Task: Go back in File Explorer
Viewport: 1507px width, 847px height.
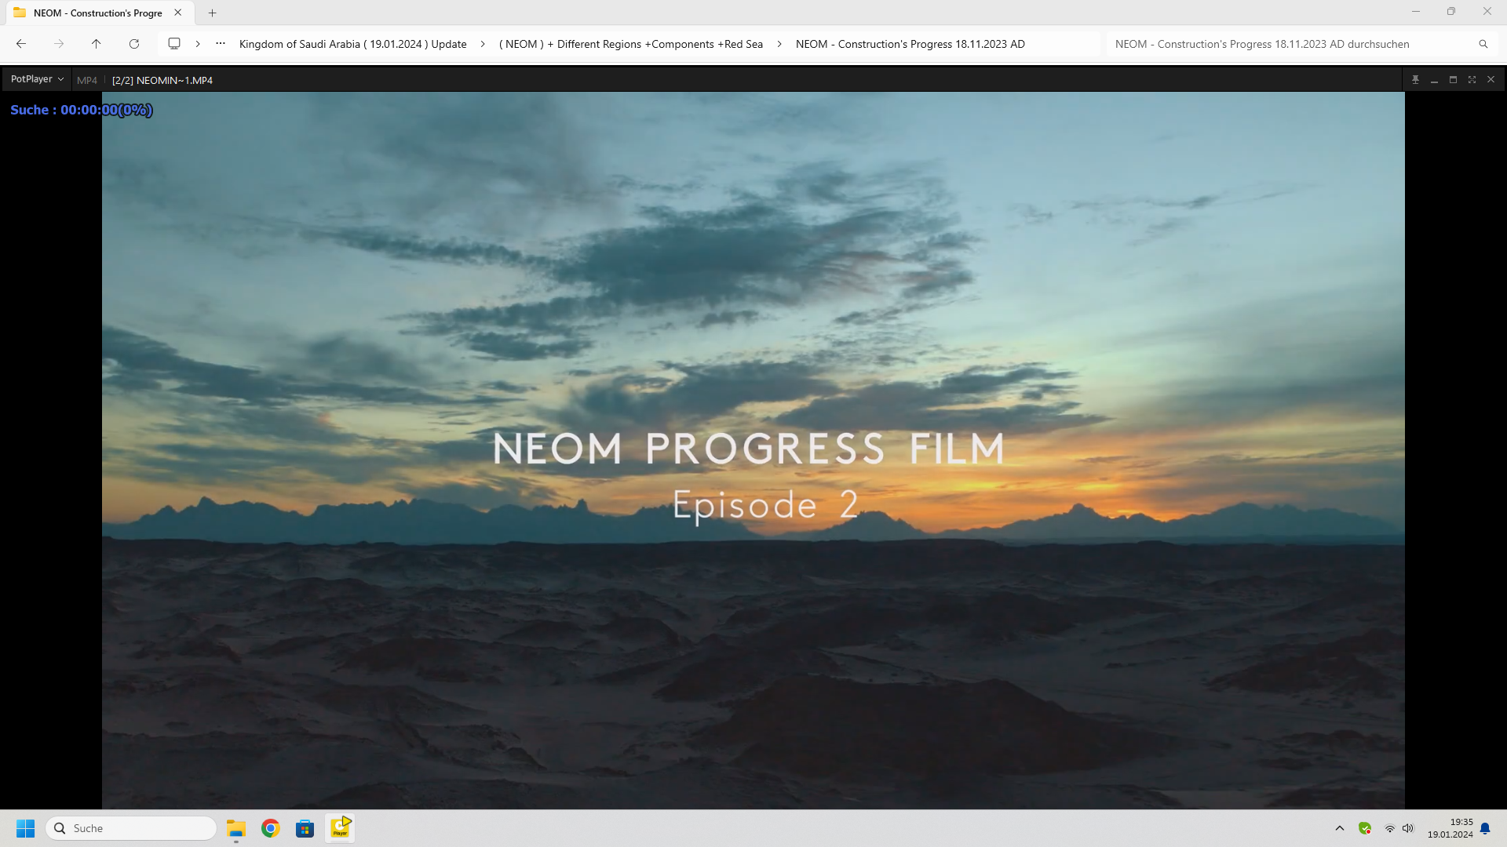Action: tap(21, 44)
